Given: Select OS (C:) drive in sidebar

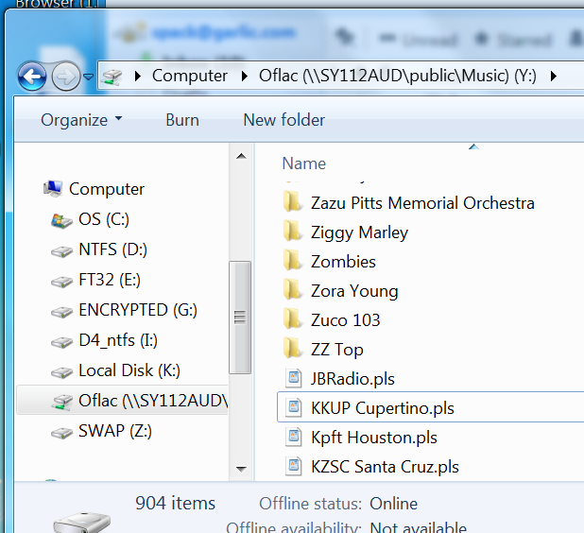Looking at the screenshot, I should (x=104, y=219).
